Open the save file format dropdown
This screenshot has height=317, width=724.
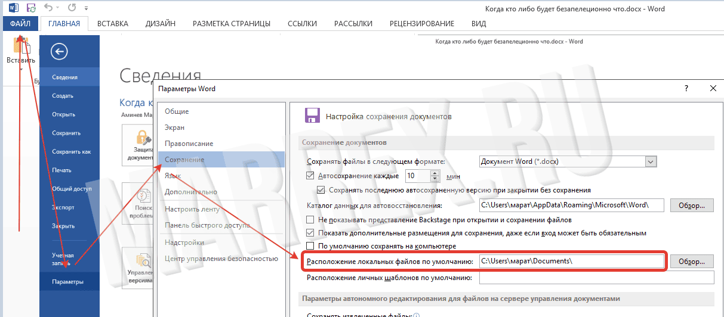(x=651, y=161)
